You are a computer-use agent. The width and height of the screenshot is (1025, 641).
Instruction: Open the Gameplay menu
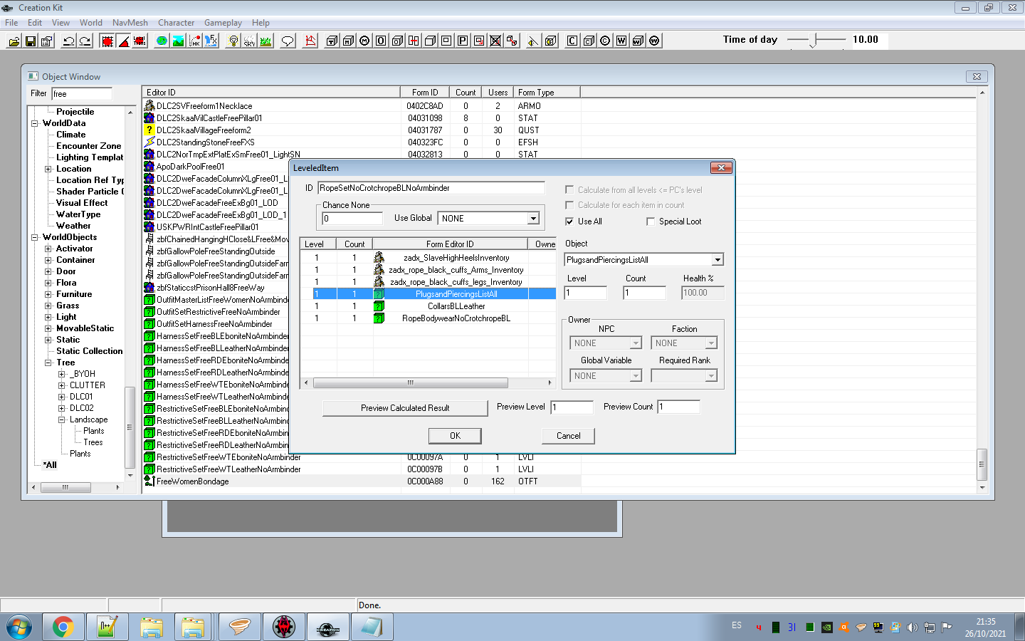coord(223,23)
